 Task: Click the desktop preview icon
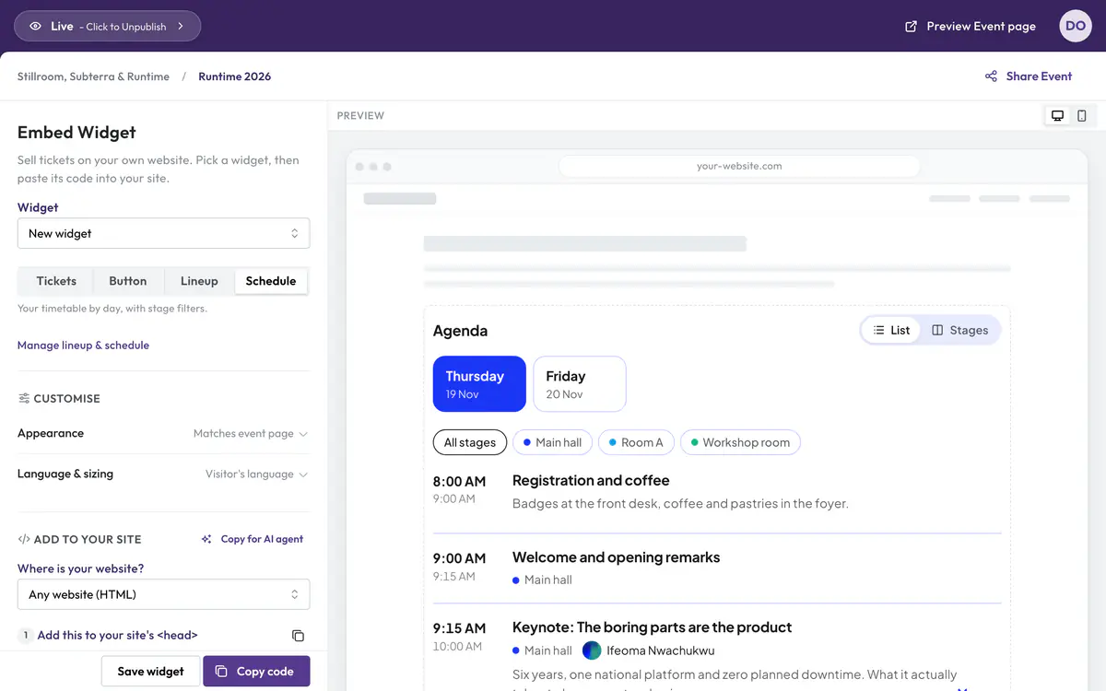coord(1057,116)
